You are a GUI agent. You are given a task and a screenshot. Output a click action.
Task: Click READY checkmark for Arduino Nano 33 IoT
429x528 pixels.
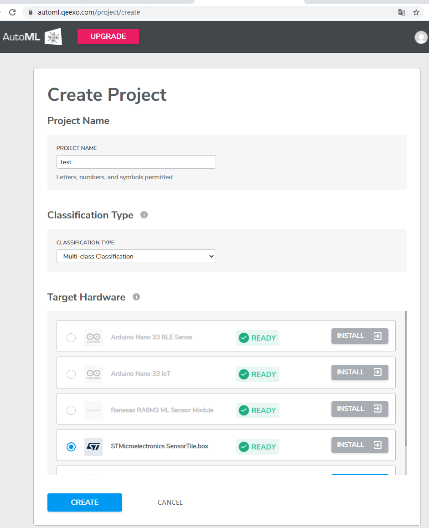point(244,374)
